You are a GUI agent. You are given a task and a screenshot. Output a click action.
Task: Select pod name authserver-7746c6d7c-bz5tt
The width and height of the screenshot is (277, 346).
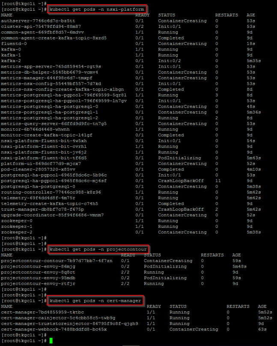[x=38, y=21]
